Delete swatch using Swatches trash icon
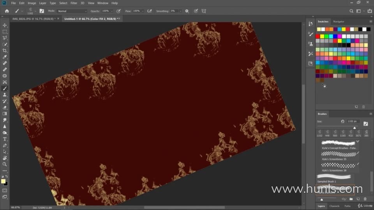Viewport: 374px width, 210px height. [363, 107]
